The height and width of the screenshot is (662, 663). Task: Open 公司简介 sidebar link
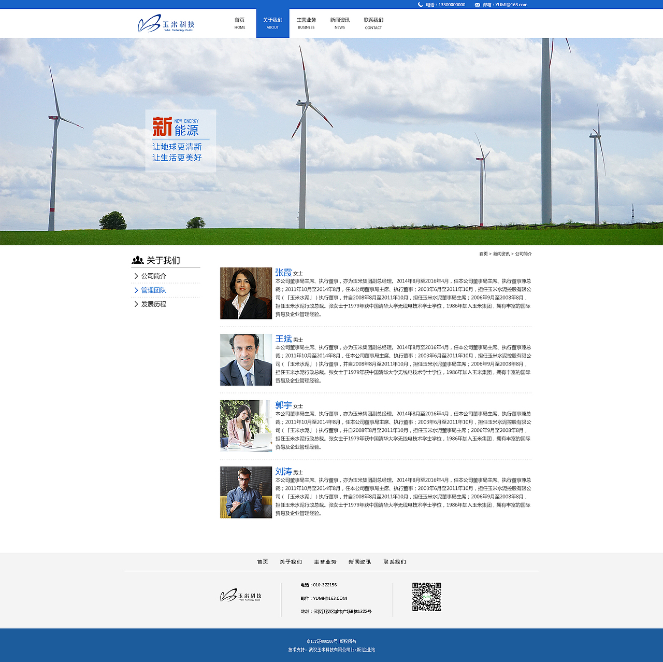tap(154, 276)
